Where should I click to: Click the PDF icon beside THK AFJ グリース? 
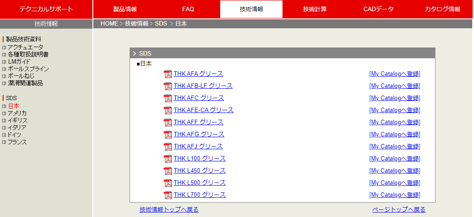[x=168, y=147]
